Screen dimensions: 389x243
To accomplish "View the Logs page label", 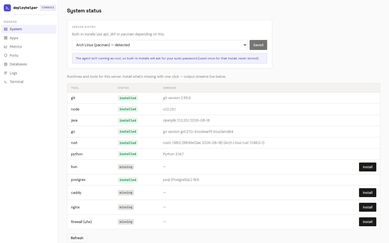I will tap(14, 73).
